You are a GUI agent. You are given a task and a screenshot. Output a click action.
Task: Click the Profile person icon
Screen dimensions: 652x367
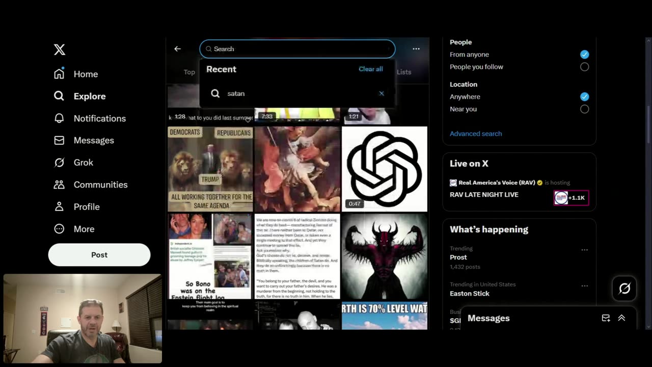click(59, 207)
